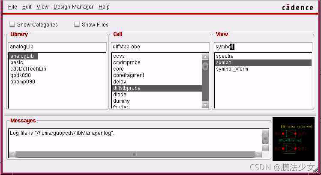Enable the Show Categories checkbox
The height and width of the screenshot is (175, 321).
(x=12, y=24)
